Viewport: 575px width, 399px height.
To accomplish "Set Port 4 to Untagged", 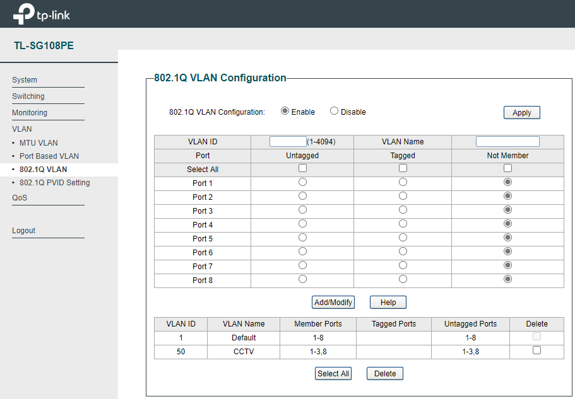I will (x=302, y=224).
